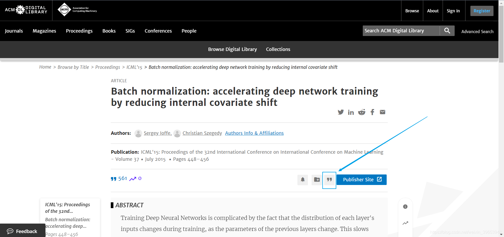
Task: Click the bell alert icon
Action: pos(303,180)
